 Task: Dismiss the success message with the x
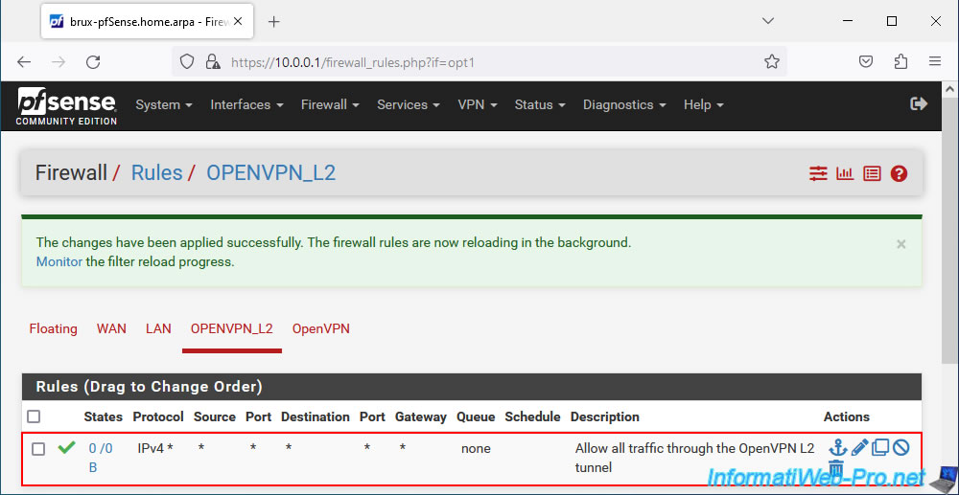pyautogui.click(x=901, y=243)
